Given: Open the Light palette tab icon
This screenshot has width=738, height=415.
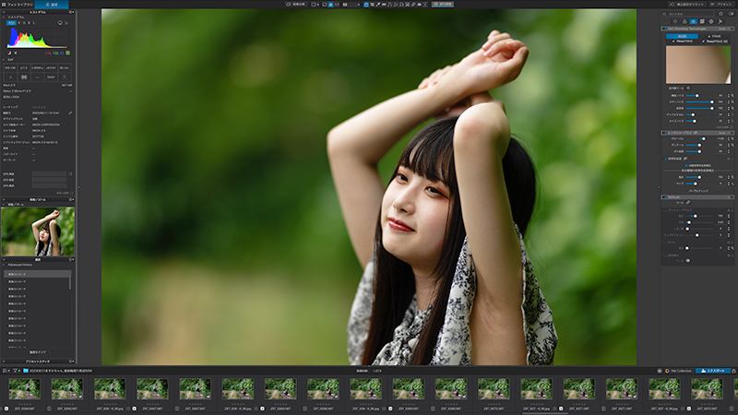Looking at the screenshot, I should click(x=676, y=21).
